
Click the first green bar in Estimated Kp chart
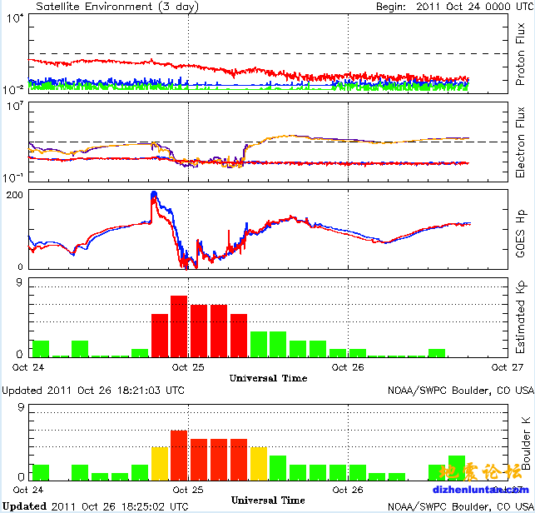click(x=41, y=348)
